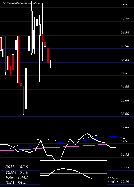Image resolution: width=134 pixels, height=187 pixels.
Task: Click the 34.8 price axis label
Action: click(124, 73)
